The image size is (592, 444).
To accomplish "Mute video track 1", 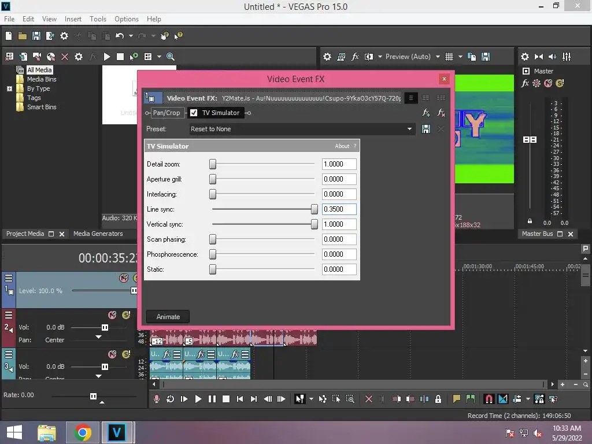I will [x=124, y=278].
